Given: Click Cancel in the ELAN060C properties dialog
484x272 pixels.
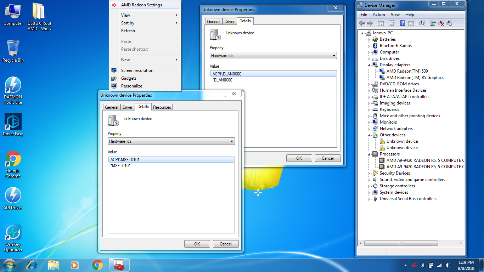Looking at the screenshot, I should click(328, 158).
